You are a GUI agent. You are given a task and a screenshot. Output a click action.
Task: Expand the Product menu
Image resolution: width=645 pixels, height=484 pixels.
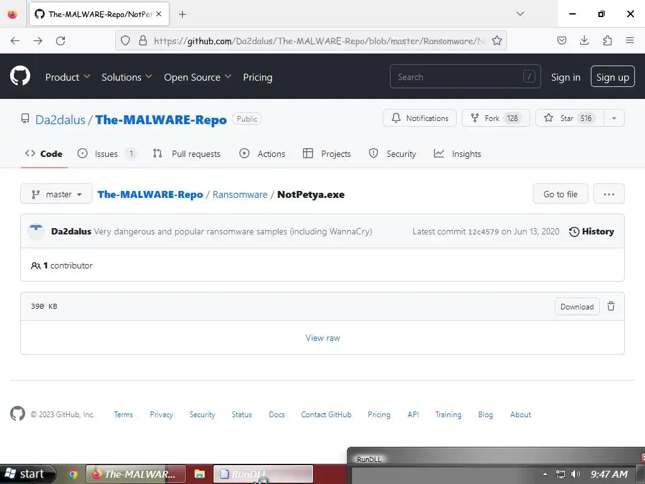coord(67,77)
